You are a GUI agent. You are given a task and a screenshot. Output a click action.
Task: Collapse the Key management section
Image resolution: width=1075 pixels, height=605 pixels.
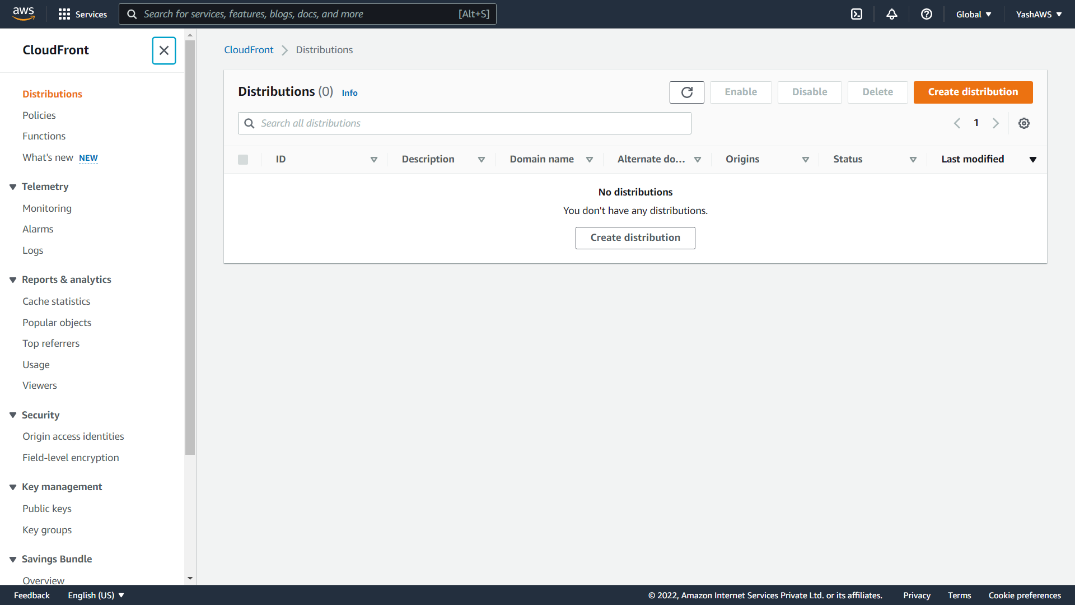tap(13, 487)
